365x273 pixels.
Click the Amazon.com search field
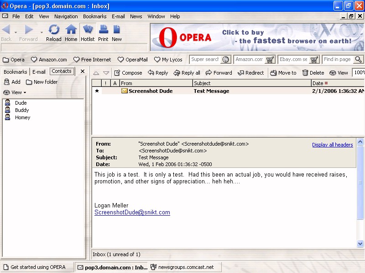tap(249, 60)
